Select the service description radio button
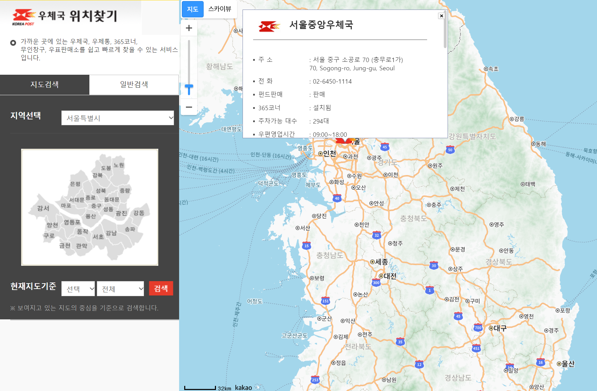 tap(13, 43)
